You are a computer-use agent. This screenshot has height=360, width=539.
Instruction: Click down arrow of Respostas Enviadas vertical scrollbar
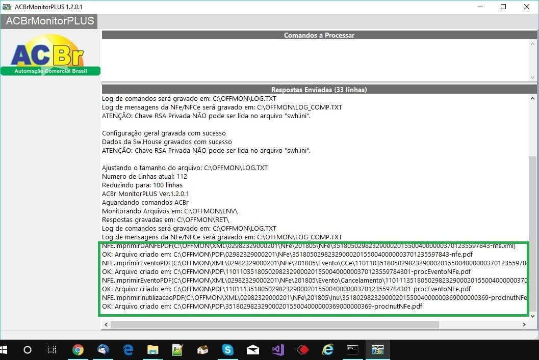click(532, 316)
